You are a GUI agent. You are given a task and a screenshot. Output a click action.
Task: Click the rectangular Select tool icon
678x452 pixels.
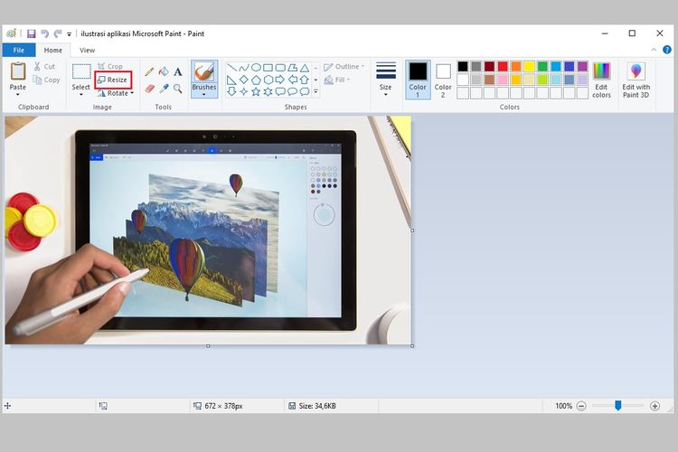80,71
